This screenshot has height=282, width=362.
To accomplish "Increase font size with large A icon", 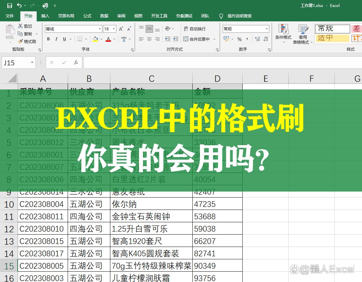I will click(x=121, y=29).
